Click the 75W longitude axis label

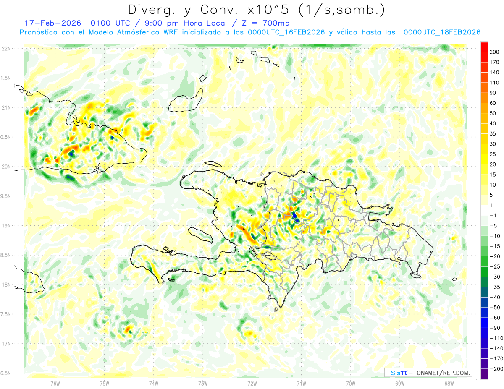coord(105,383)
